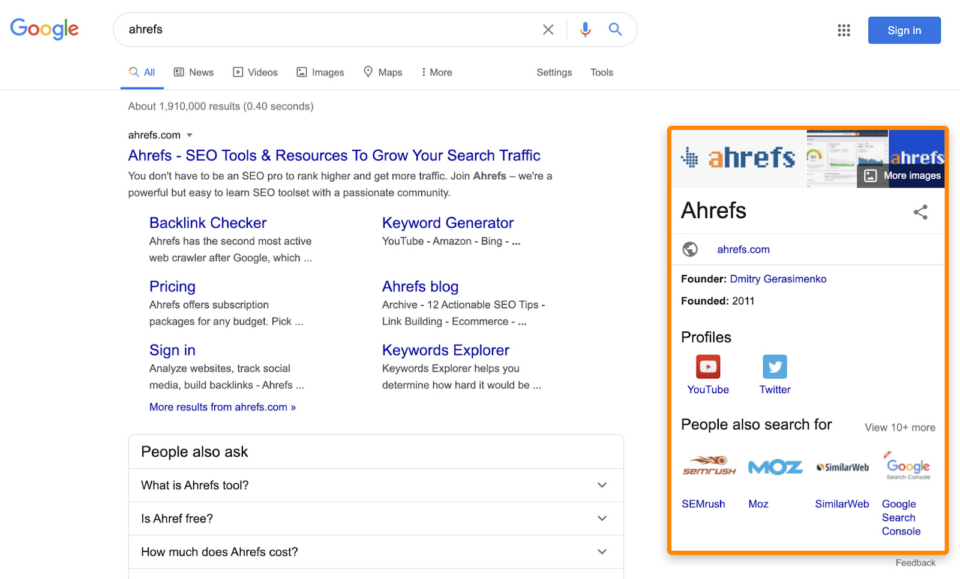The image size is (960, 579).
Task: Click the Twitter profile label
Action: click(x=775, y=390)
